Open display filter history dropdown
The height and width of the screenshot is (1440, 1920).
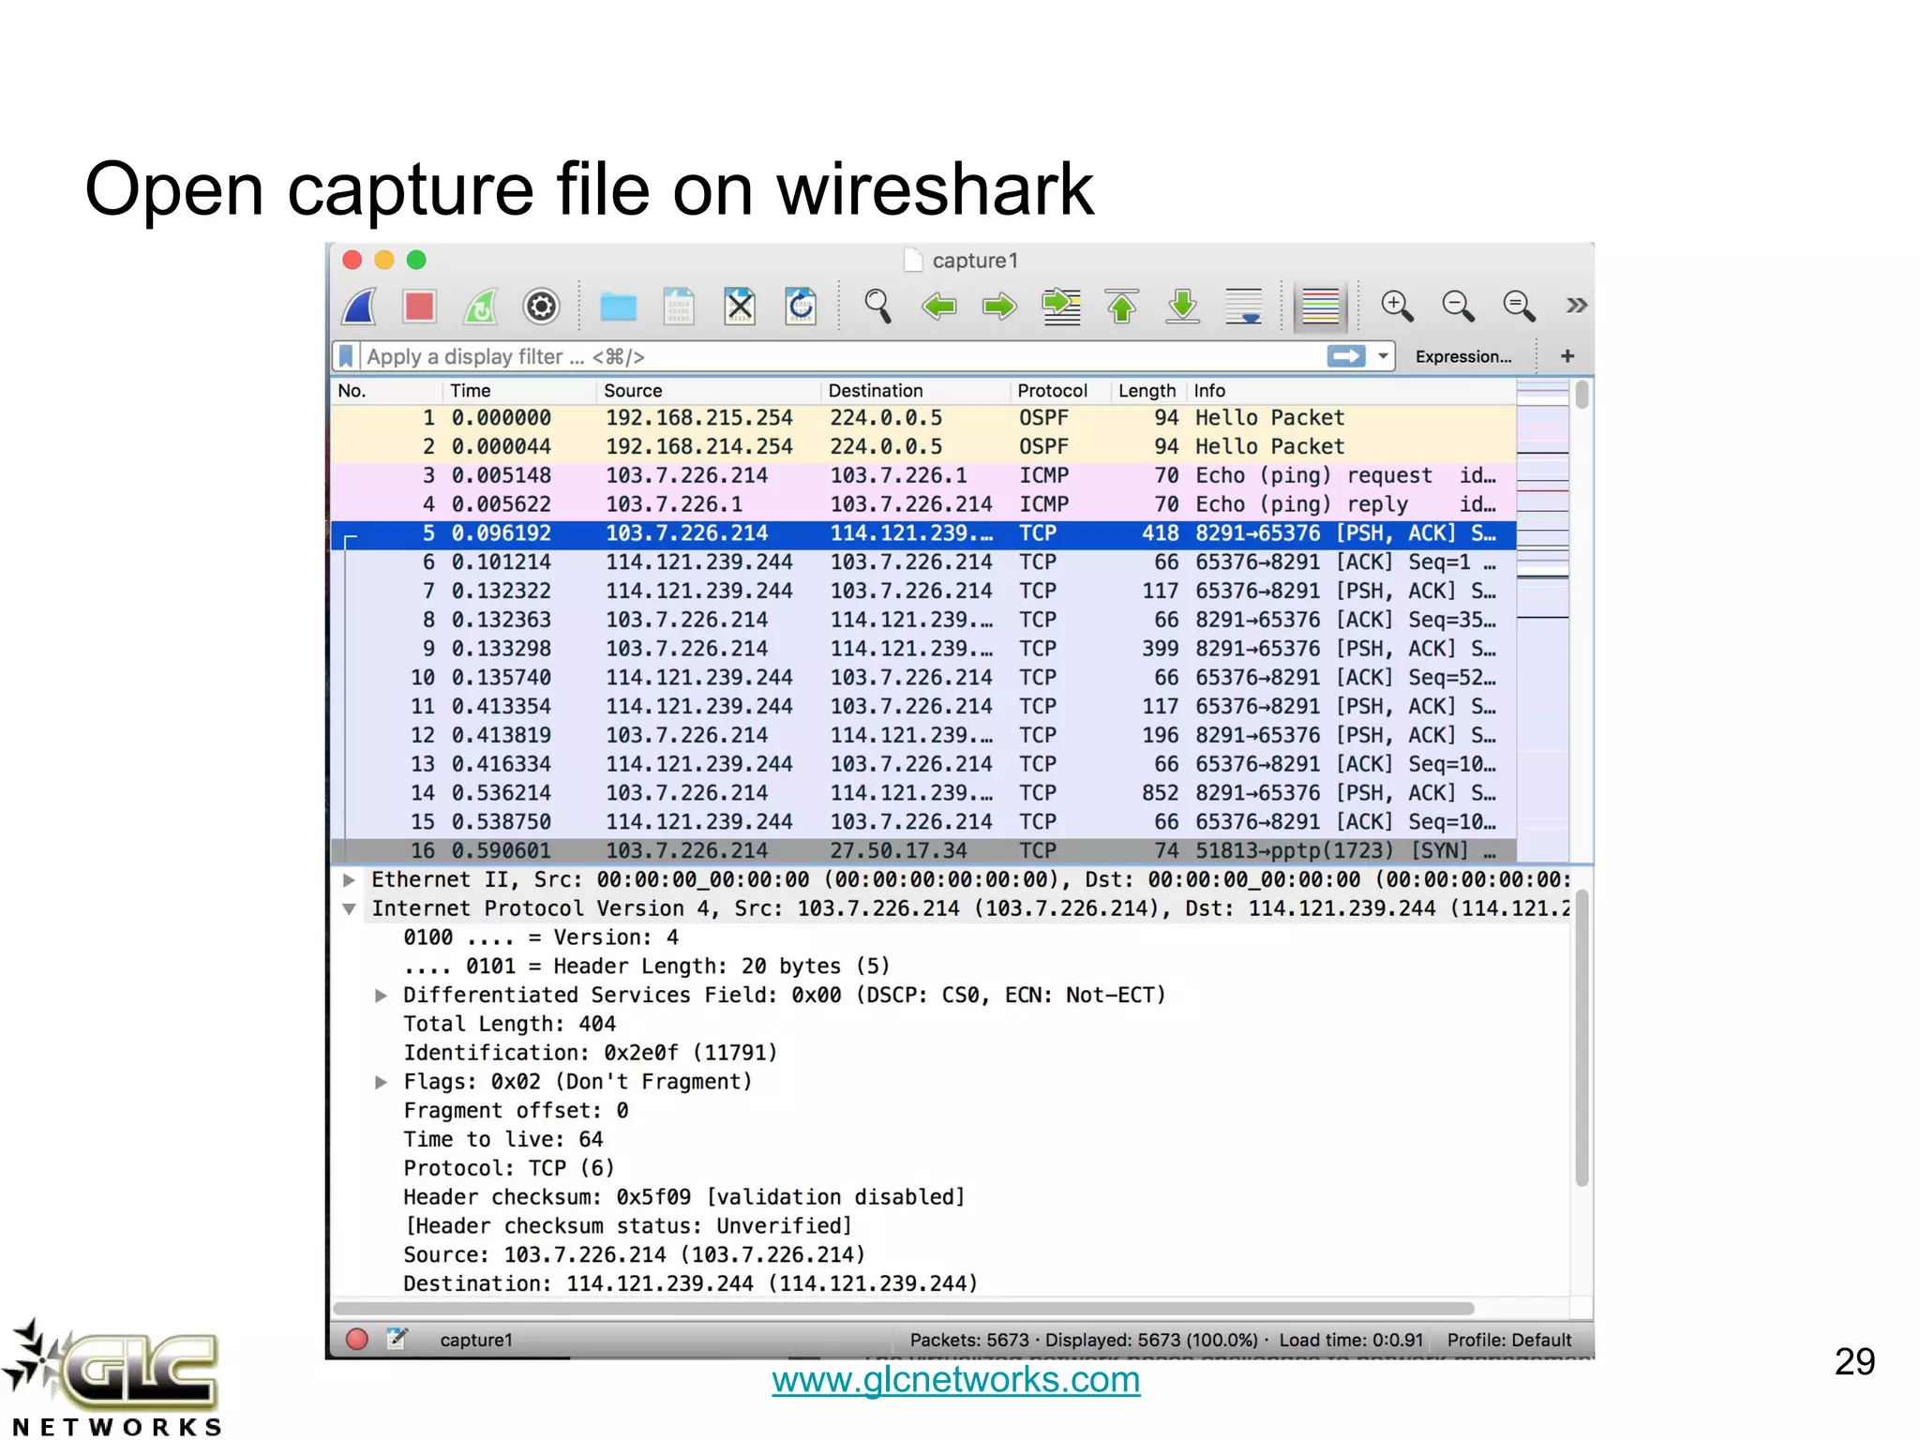tap(1383, 356)
